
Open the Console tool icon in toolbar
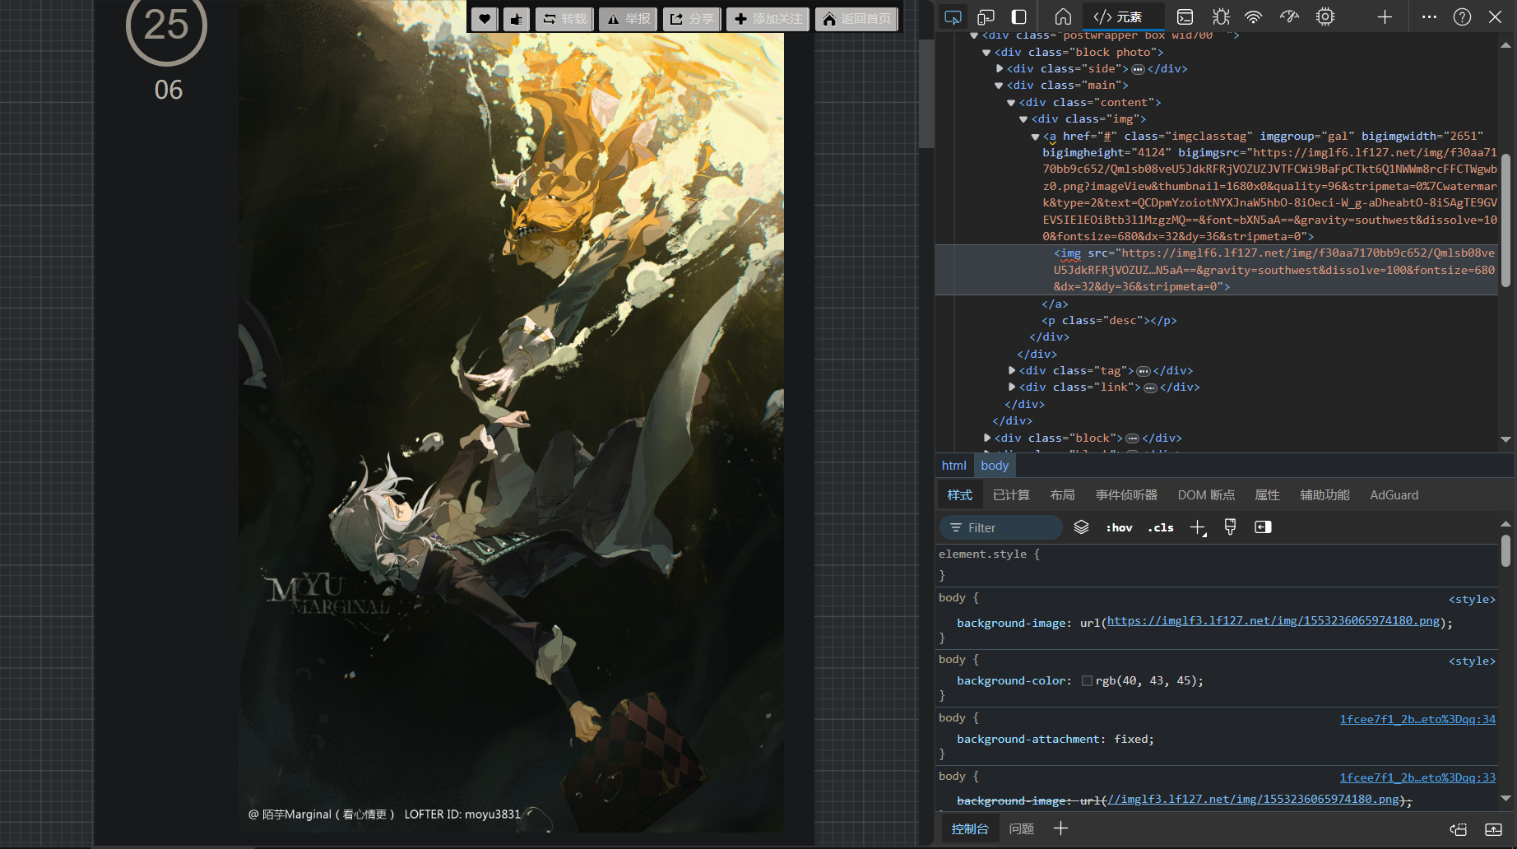pyautogui.click(x=1185, y=16)
